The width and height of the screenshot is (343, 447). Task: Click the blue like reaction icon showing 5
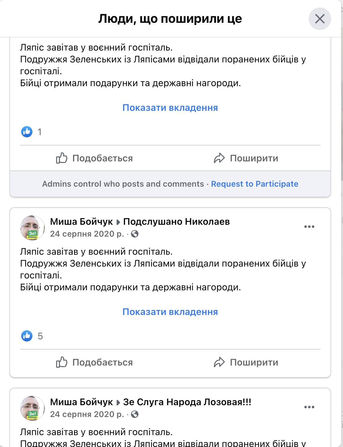(x=27, y=336)
